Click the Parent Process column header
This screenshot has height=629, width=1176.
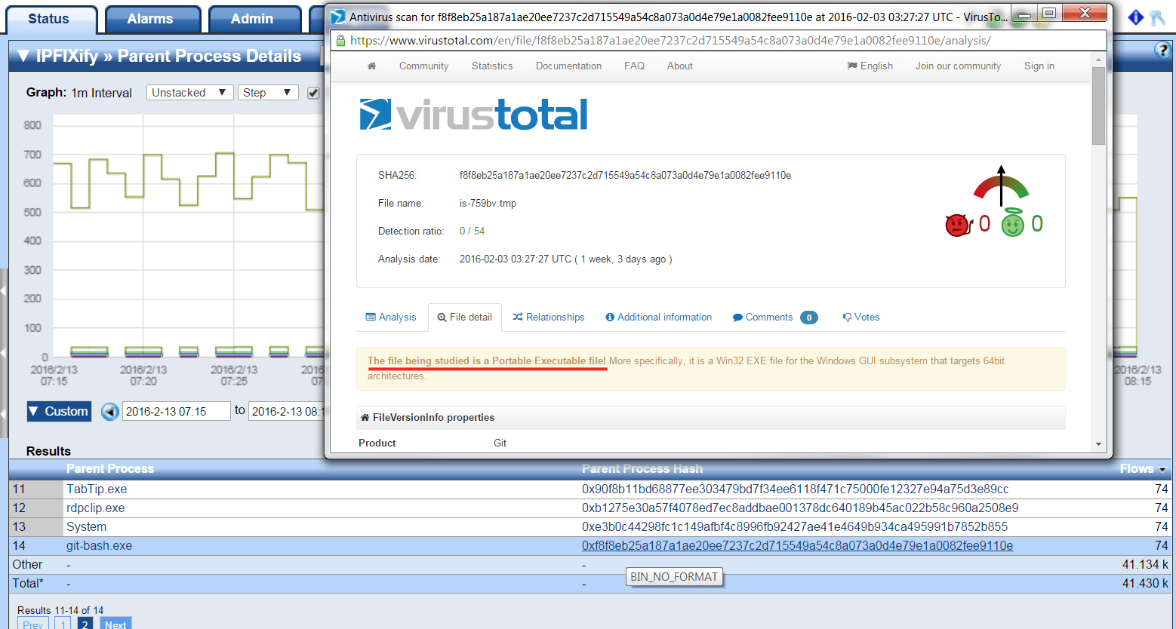pos(110,469)
